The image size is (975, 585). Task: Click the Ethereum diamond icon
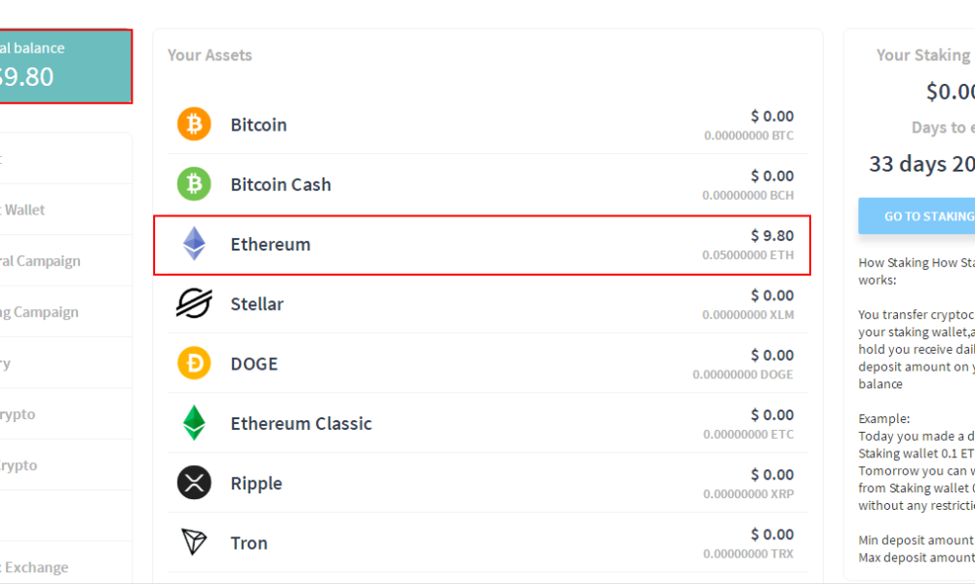[x=194, y=244]
